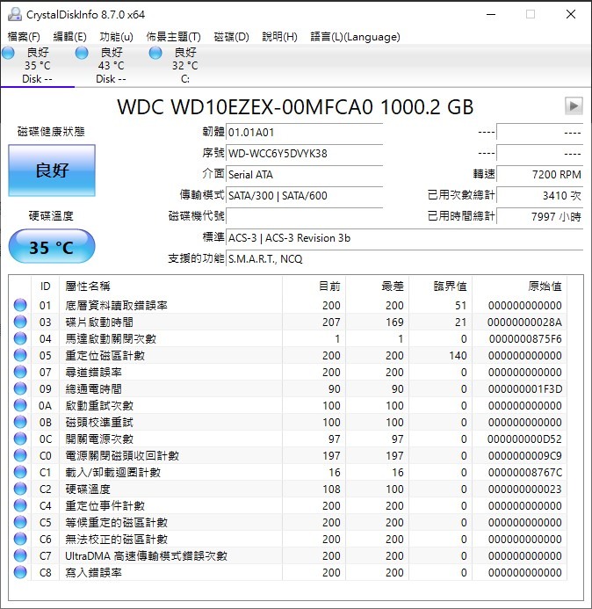Image resolution: width=592 pixels, height=609 pixels.
Task: Click the raw value 0000000009C9
Action: (524, 455)
